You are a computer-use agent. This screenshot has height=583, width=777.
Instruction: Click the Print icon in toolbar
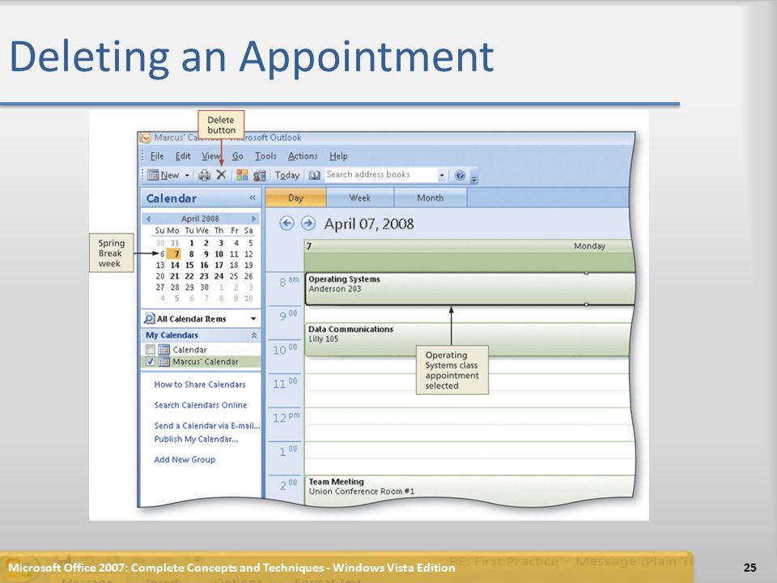coord(204,175)
